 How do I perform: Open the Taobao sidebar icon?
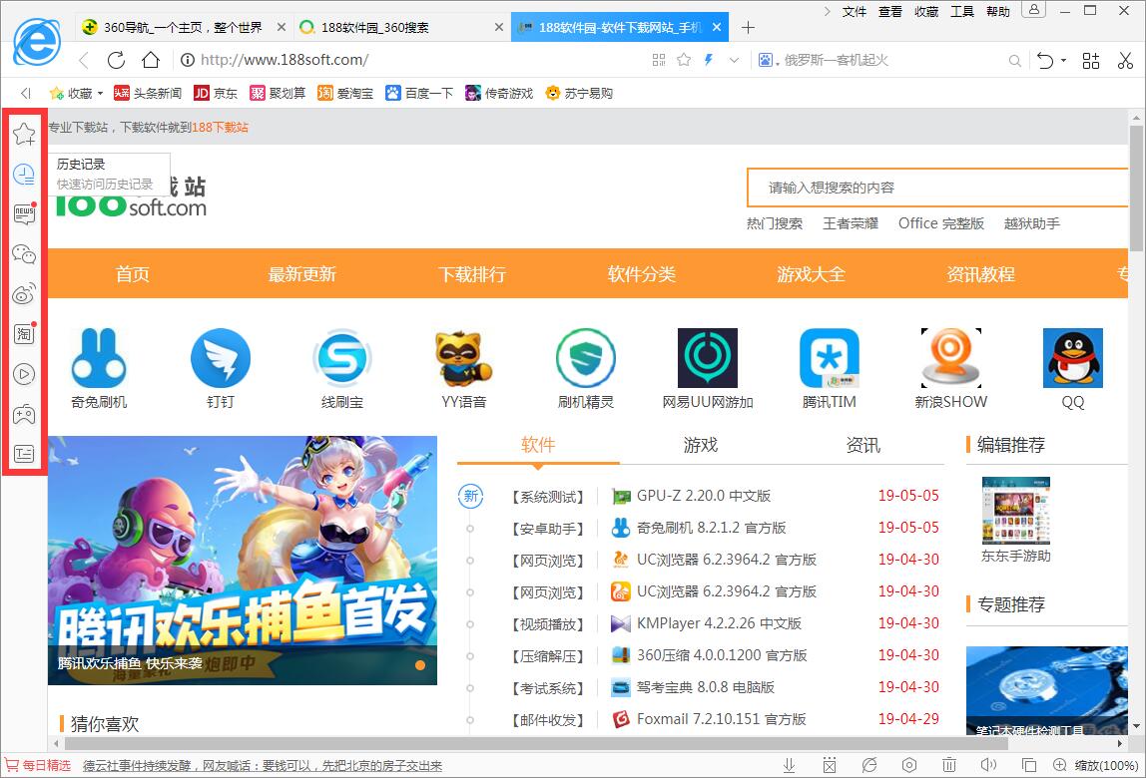tap(24, 334)
